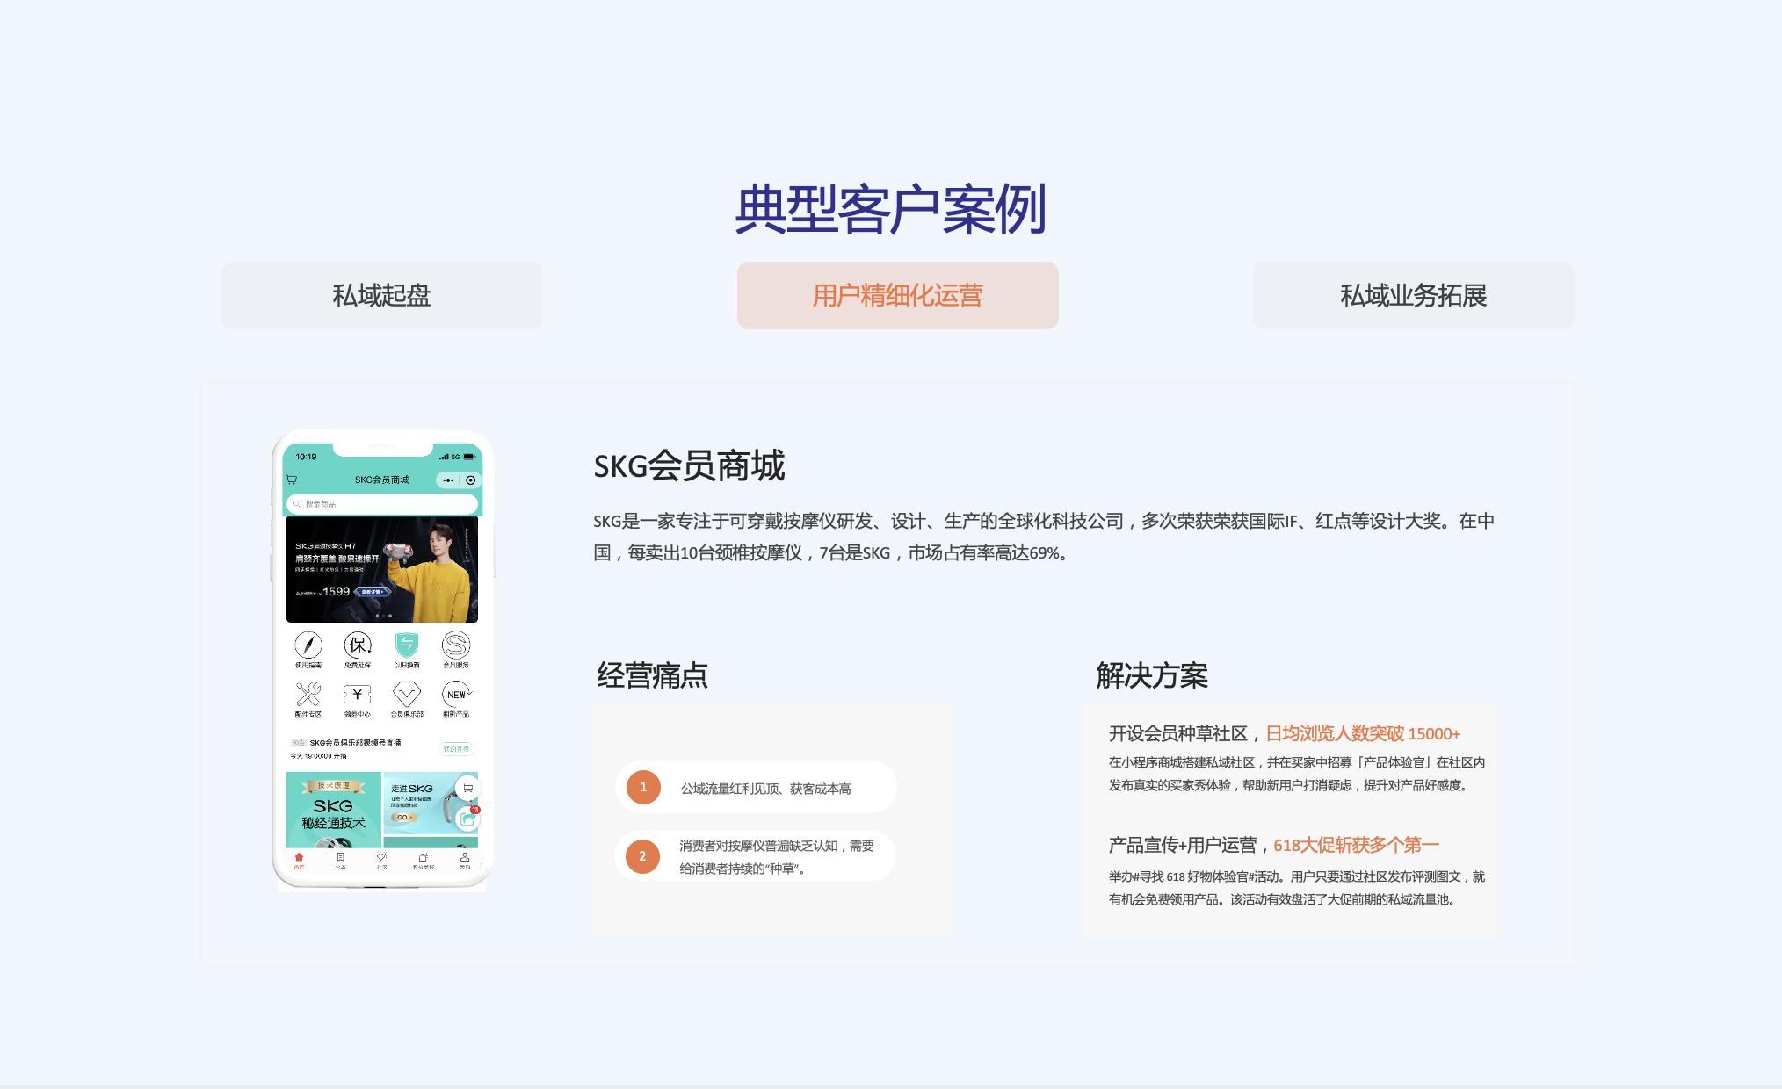Open the 私域业务拓展 tab
1782x1089 pixels.
[x=1412, y=295]
